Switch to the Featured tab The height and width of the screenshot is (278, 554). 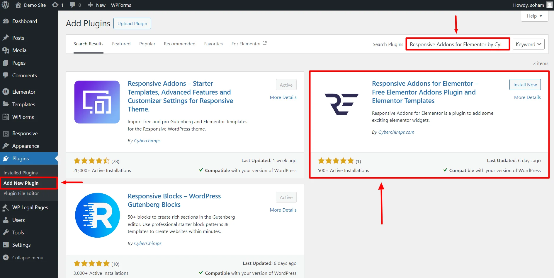pyautogui.click(x=121, y=44)
